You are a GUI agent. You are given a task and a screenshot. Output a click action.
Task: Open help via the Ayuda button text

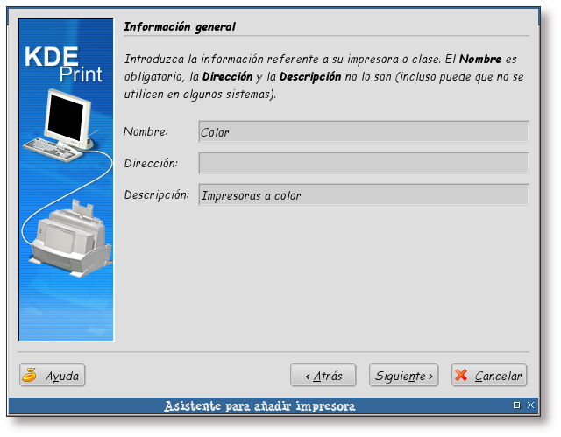61,377
